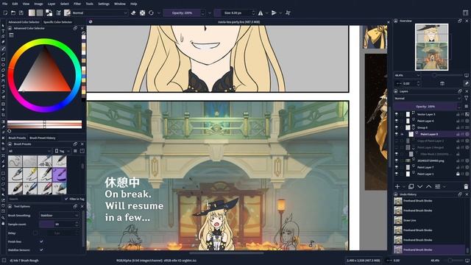
Task: Open the File menu
Action: [4, 4]
